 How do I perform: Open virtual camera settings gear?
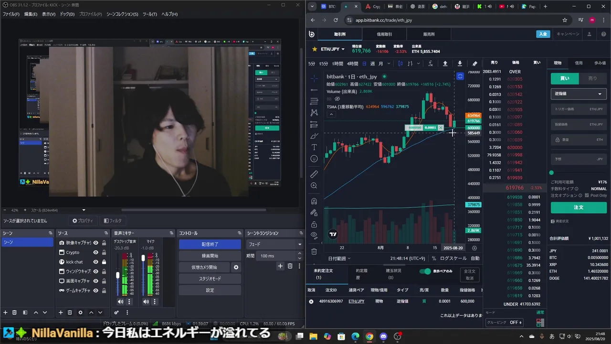pyautogui.click(x=236, y=268)
